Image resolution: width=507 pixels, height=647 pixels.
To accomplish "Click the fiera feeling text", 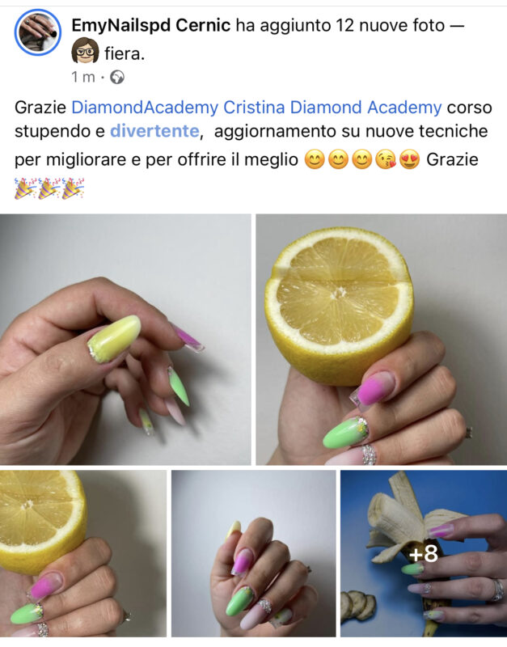I will coord(125,53).
